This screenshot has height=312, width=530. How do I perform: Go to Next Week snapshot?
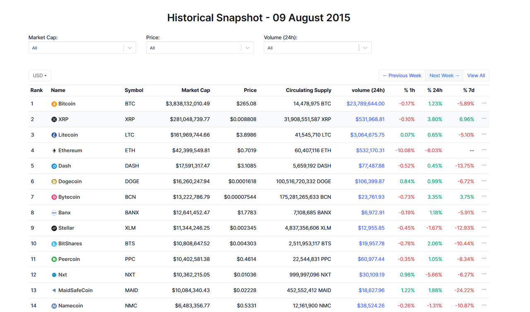(x=444, y=76)
